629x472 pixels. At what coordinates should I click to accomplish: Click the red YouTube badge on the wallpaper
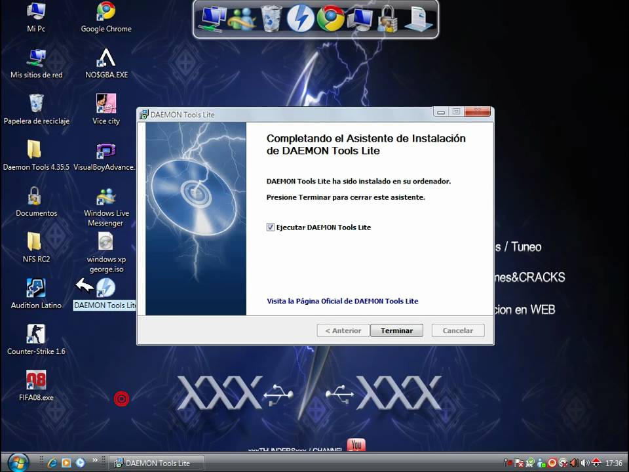(356, 444)
